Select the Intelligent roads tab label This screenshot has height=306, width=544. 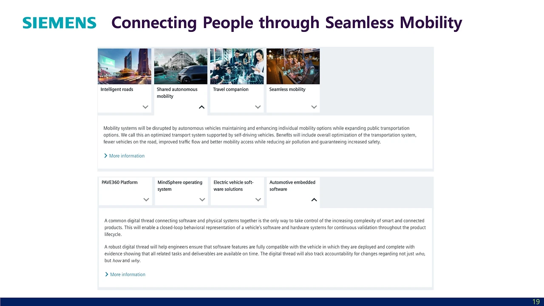click(117, 90)
